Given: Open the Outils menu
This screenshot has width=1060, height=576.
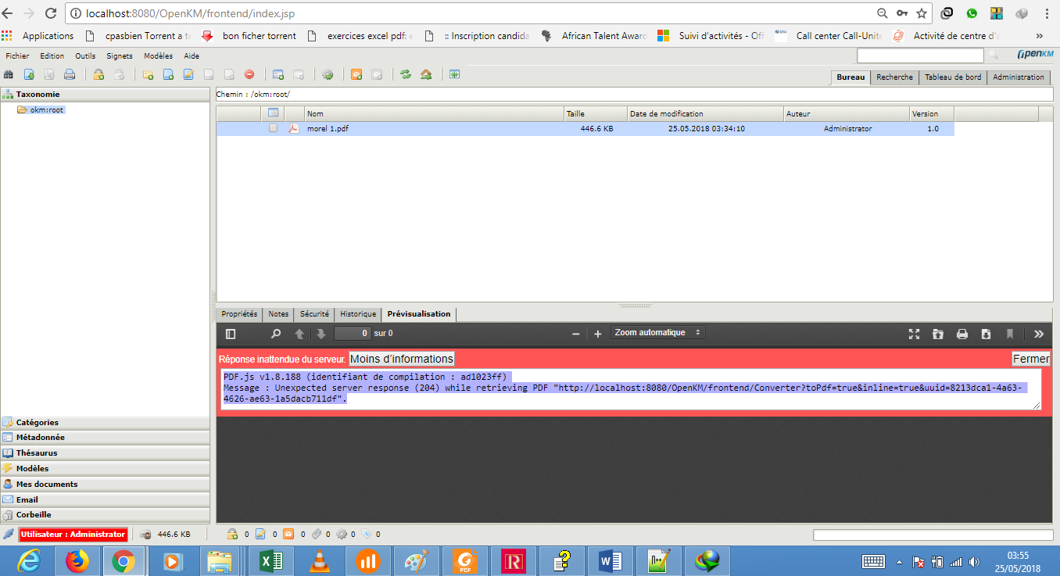Looking at the screenshot, I should 85,56.
